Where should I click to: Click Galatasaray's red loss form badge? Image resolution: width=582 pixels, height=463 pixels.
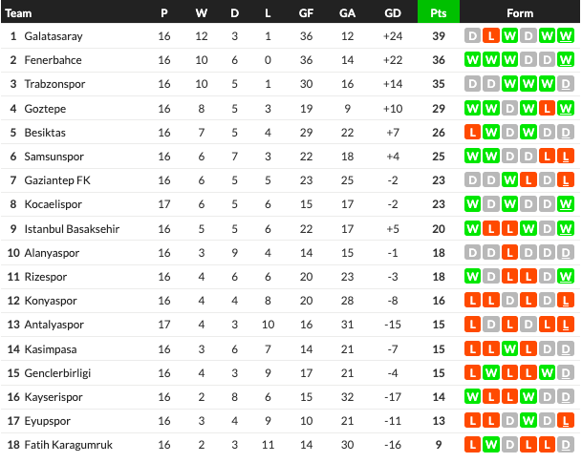490,36
